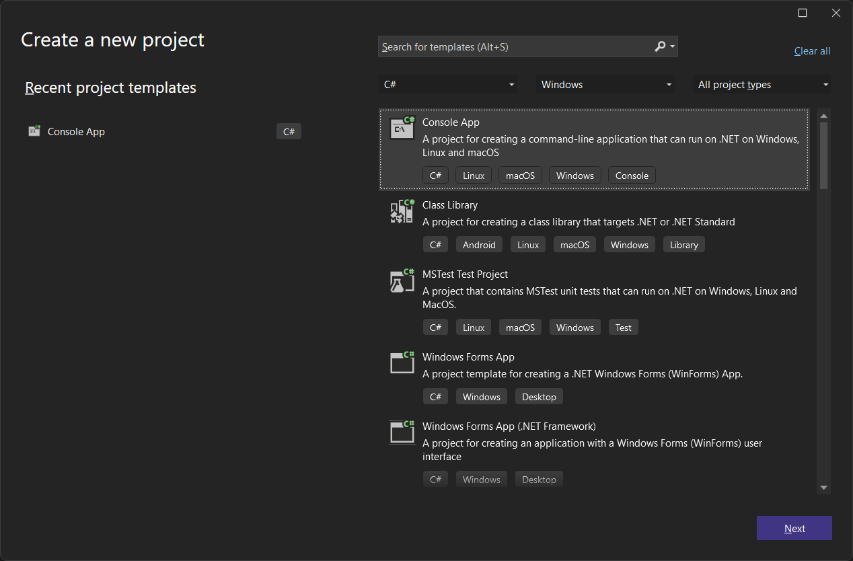Click Windows Forms App (.NET Framework) icon
853x561 pixels.
(402, 432)
